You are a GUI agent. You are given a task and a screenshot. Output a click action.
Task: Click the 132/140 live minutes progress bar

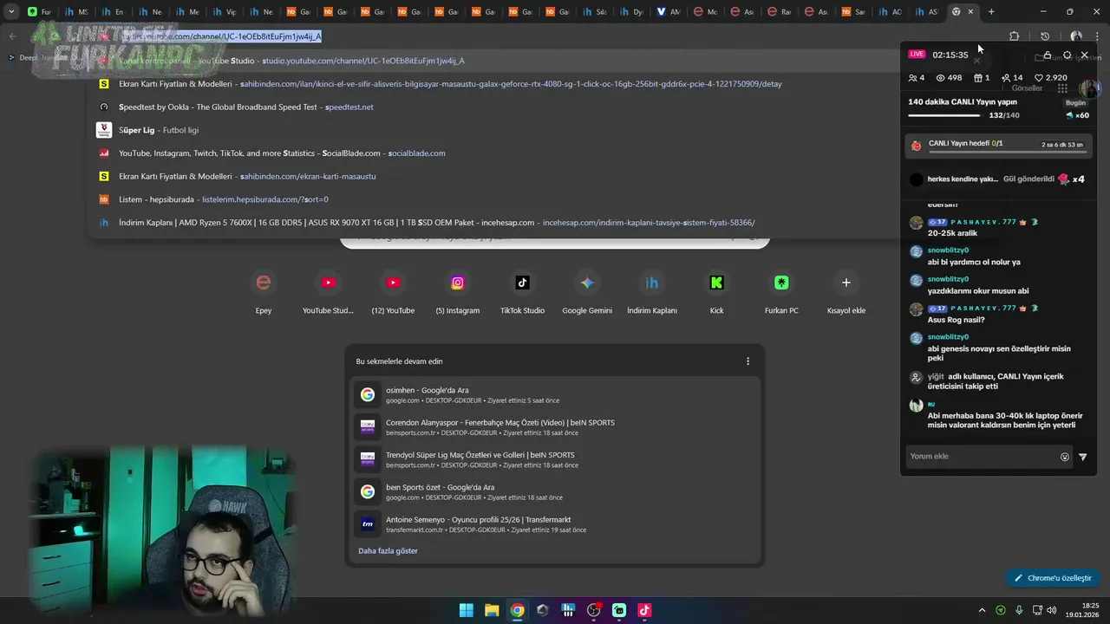tap(943, 115)
